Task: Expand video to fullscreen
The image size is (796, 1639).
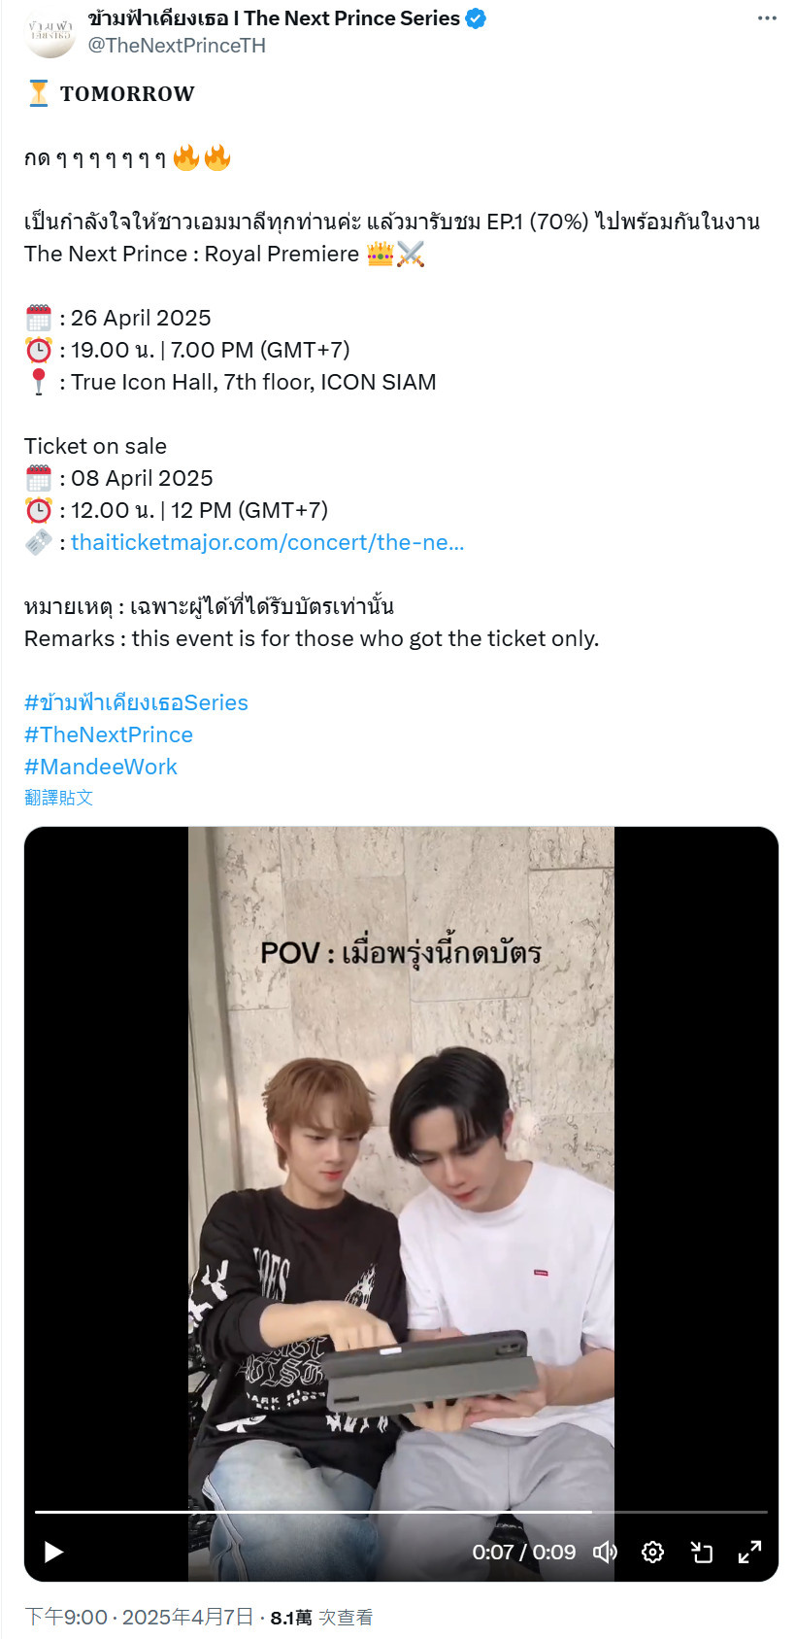Action: pyautogui.click(x=749, y=1552)
